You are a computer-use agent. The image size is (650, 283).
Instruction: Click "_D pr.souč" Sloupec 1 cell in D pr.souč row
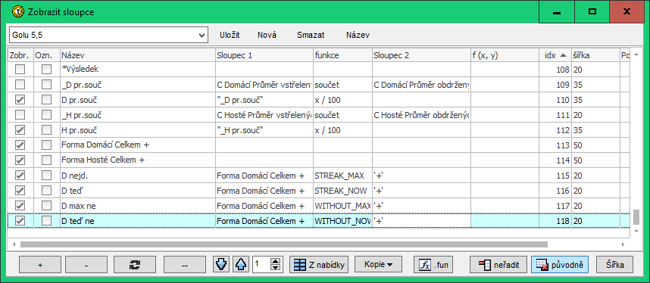click(264, 100)
